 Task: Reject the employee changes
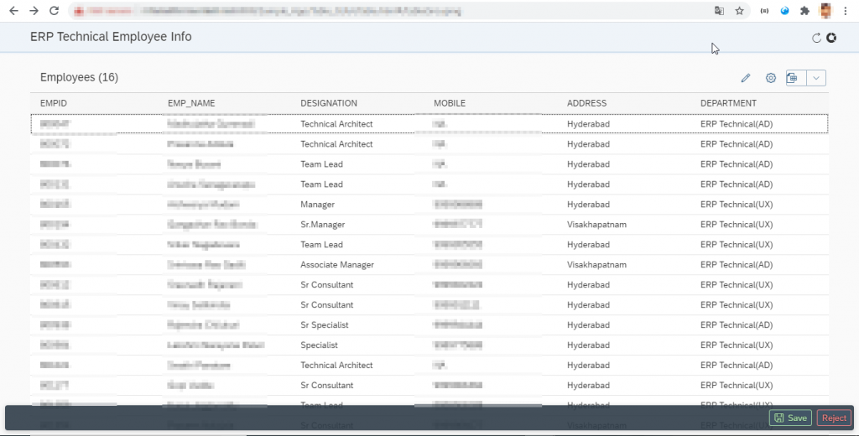835,418
